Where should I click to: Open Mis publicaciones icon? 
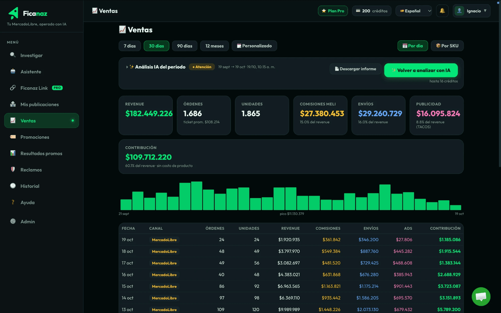point(13,104)
